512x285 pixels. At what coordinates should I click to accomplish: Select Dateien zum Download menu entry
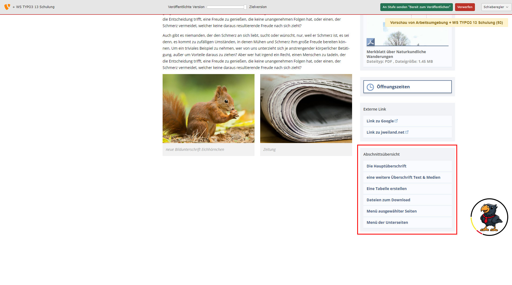coord(388,200)
